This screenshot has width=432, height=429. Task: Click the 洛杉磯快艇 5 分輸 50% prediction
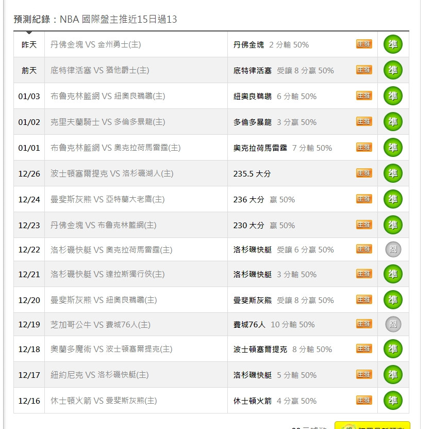(275, 375)
